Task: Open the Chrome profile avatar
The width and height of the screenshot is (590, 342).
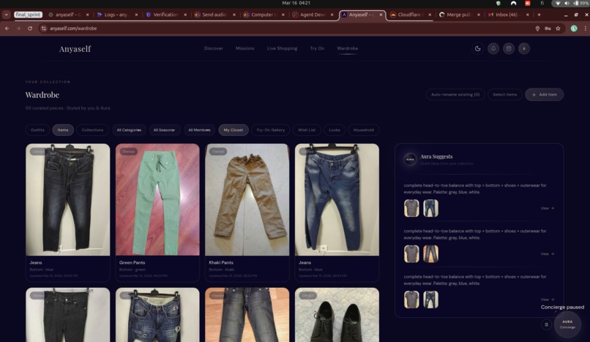Action: tap(574, 28)
